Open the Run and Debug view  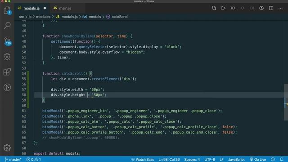(x=7, y=56)
